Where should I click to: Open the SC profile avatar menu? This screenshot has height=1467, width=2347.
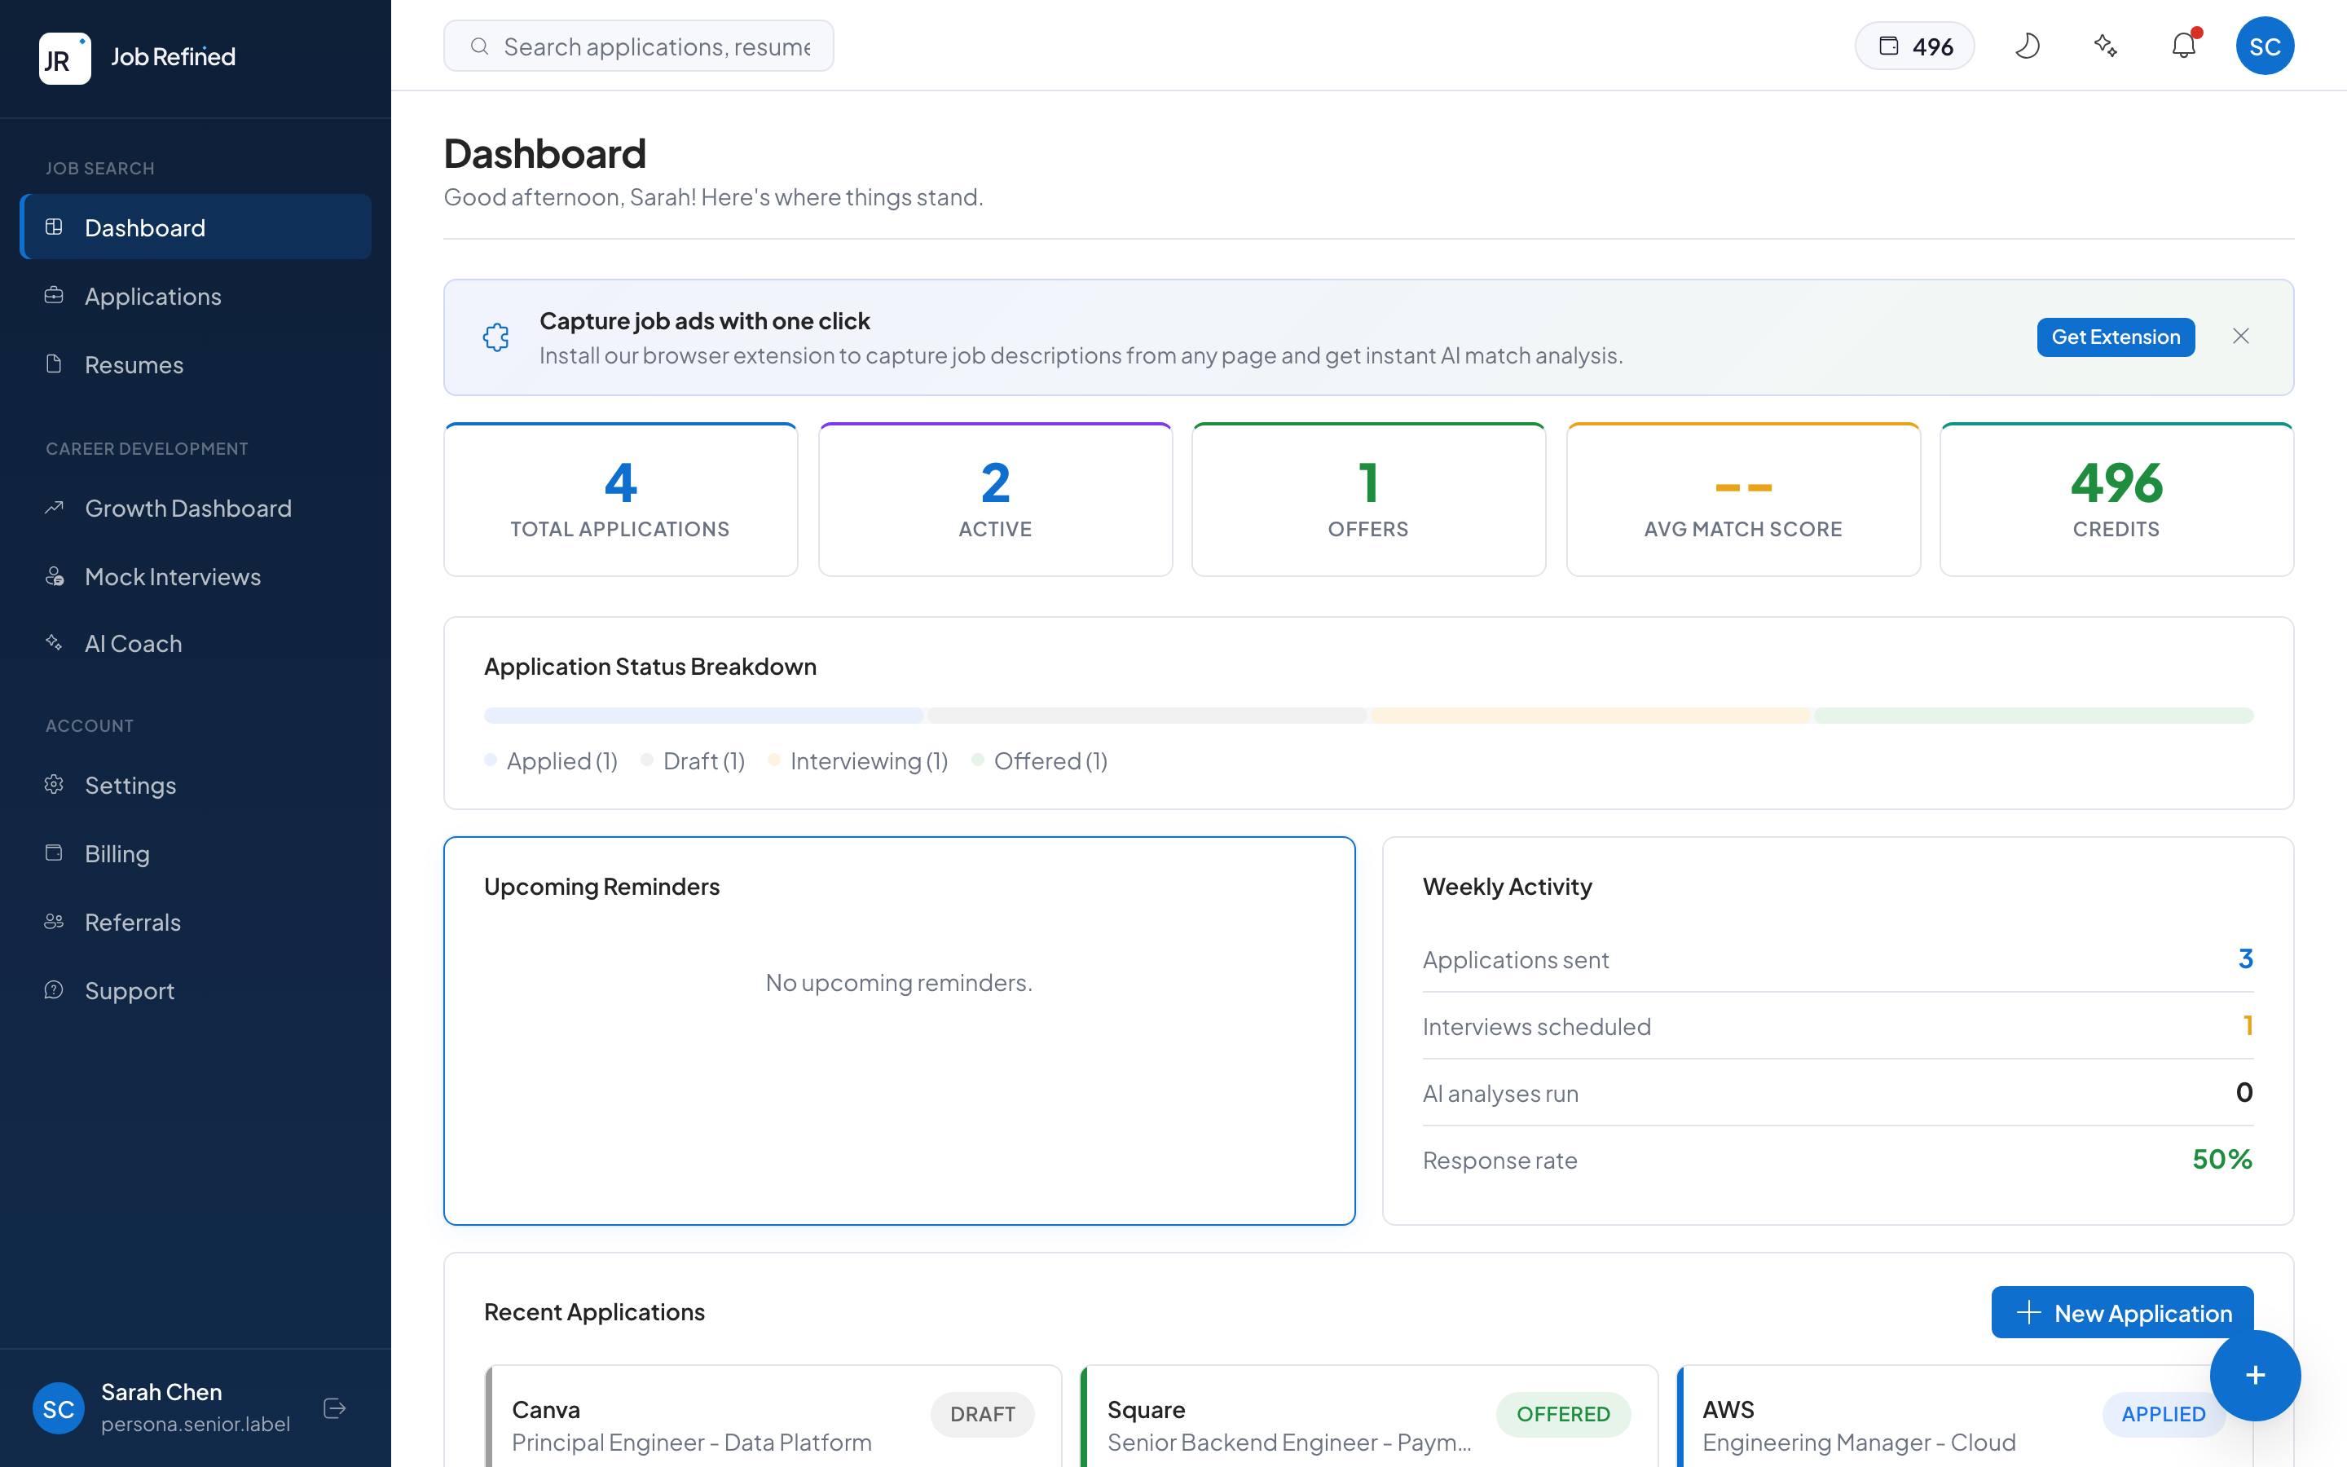(x=2266, y=46)
